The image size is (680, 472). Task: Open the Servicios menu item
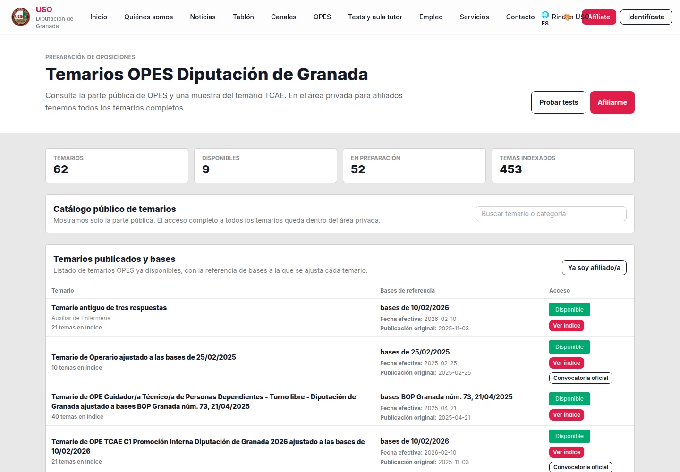(475, 17)
